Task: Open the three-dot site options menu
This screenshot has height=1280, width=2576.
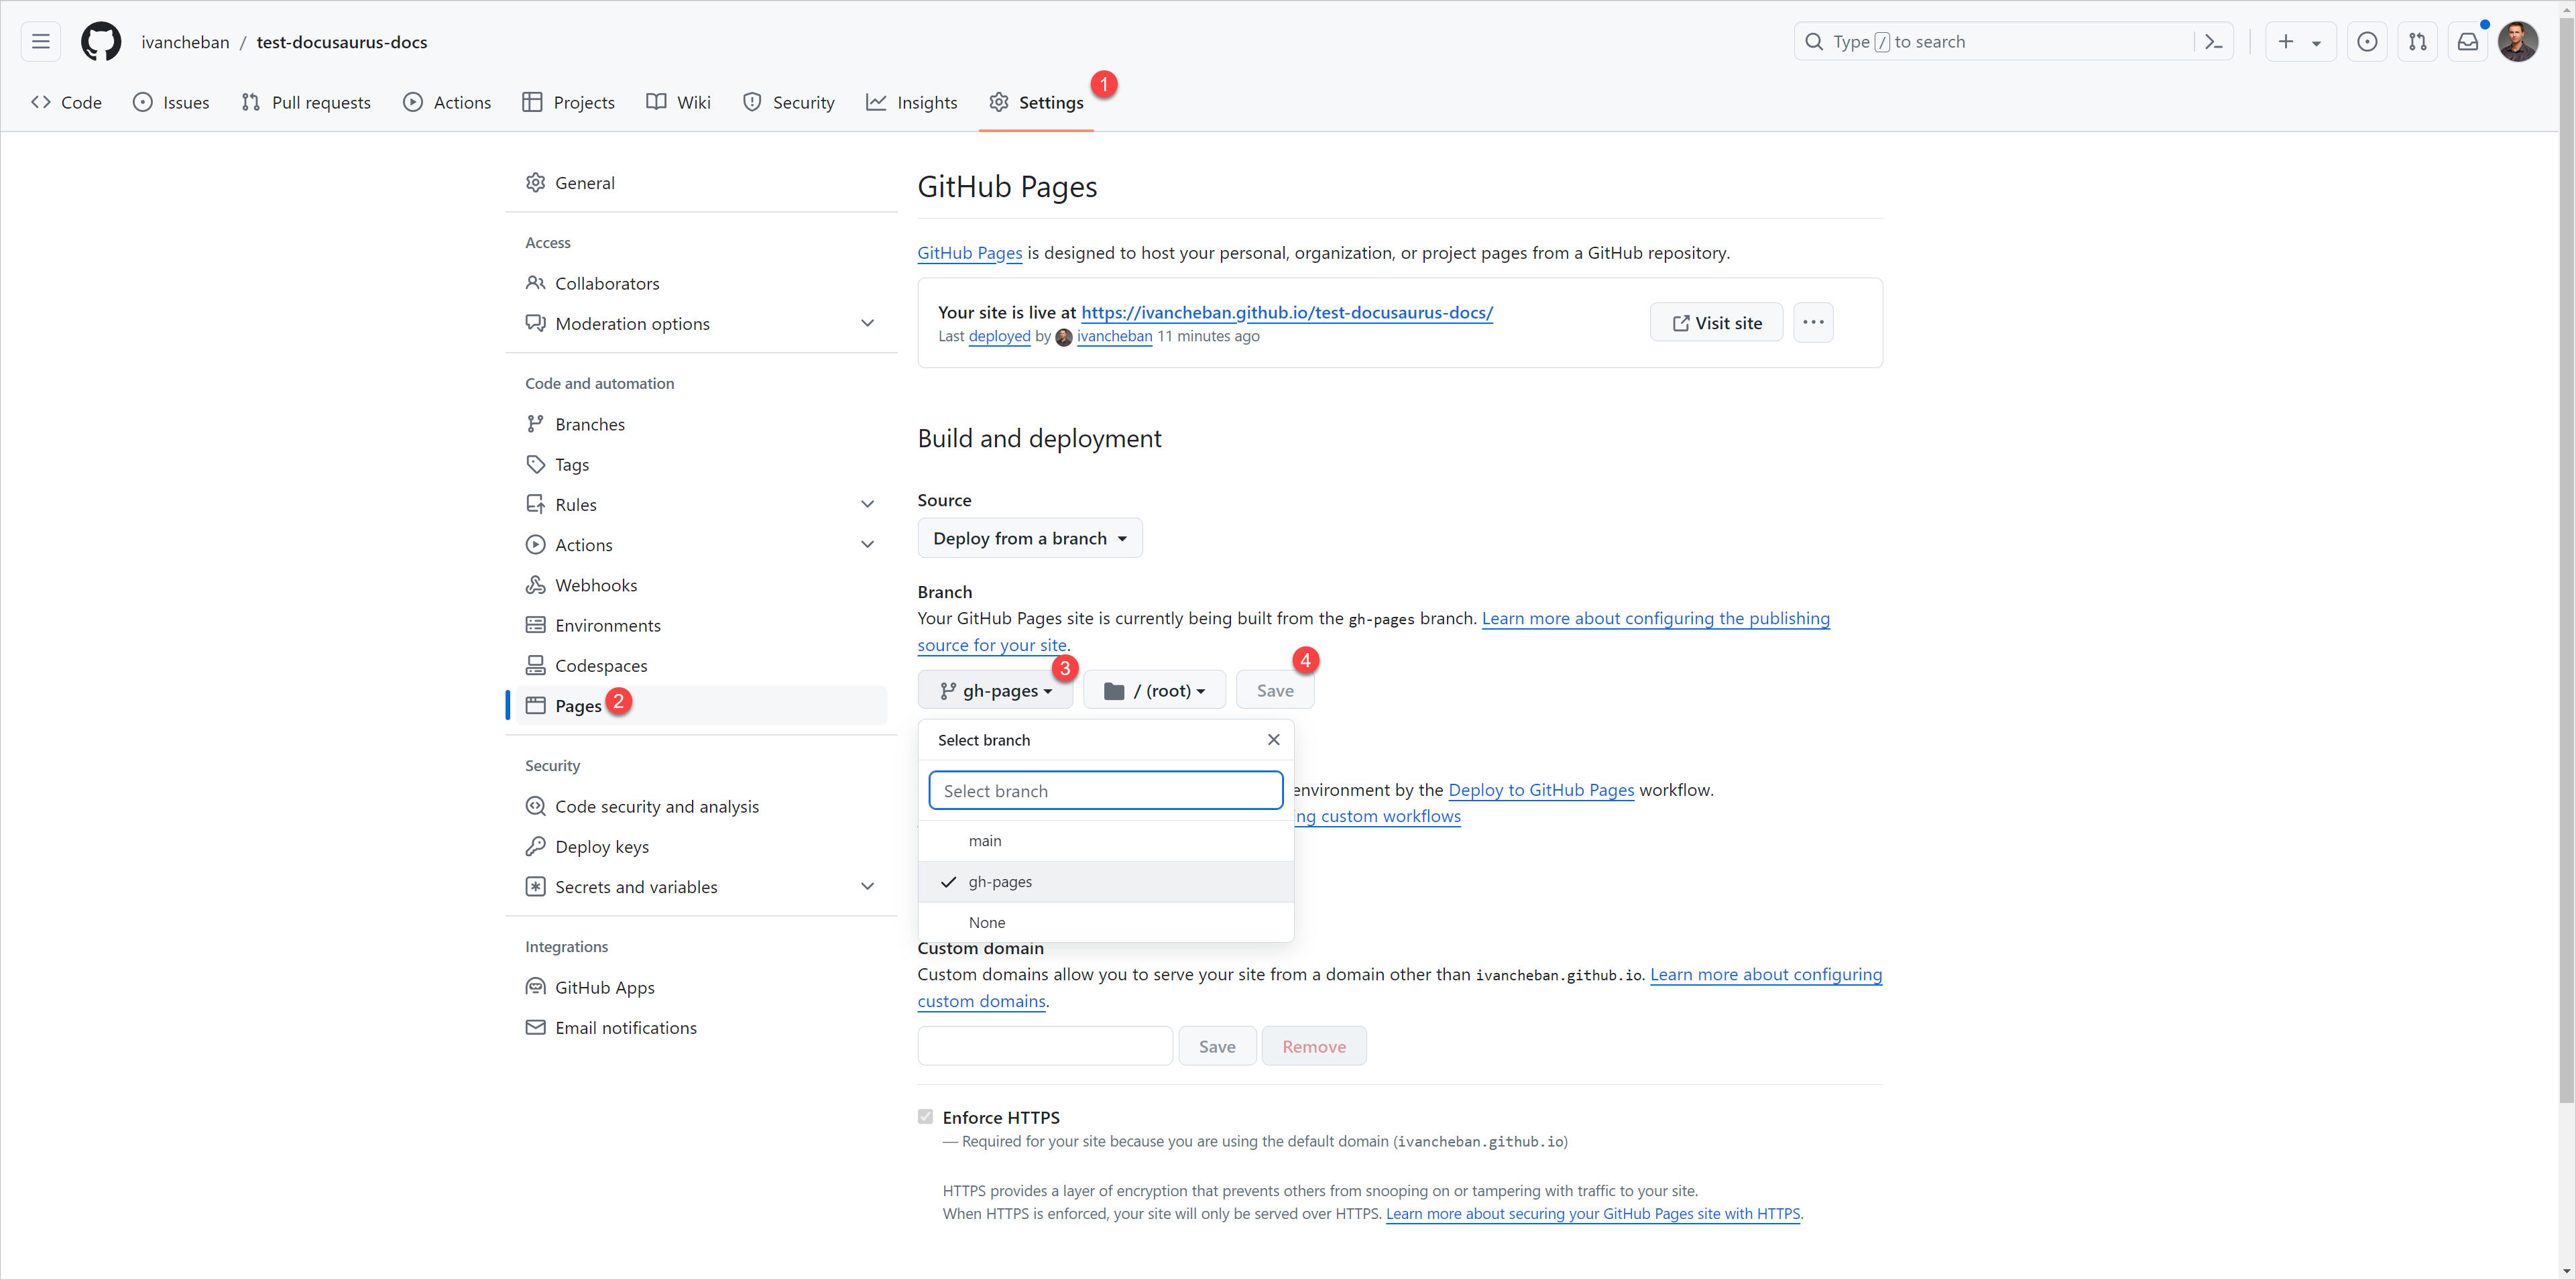Action: tap(1813, 322)
